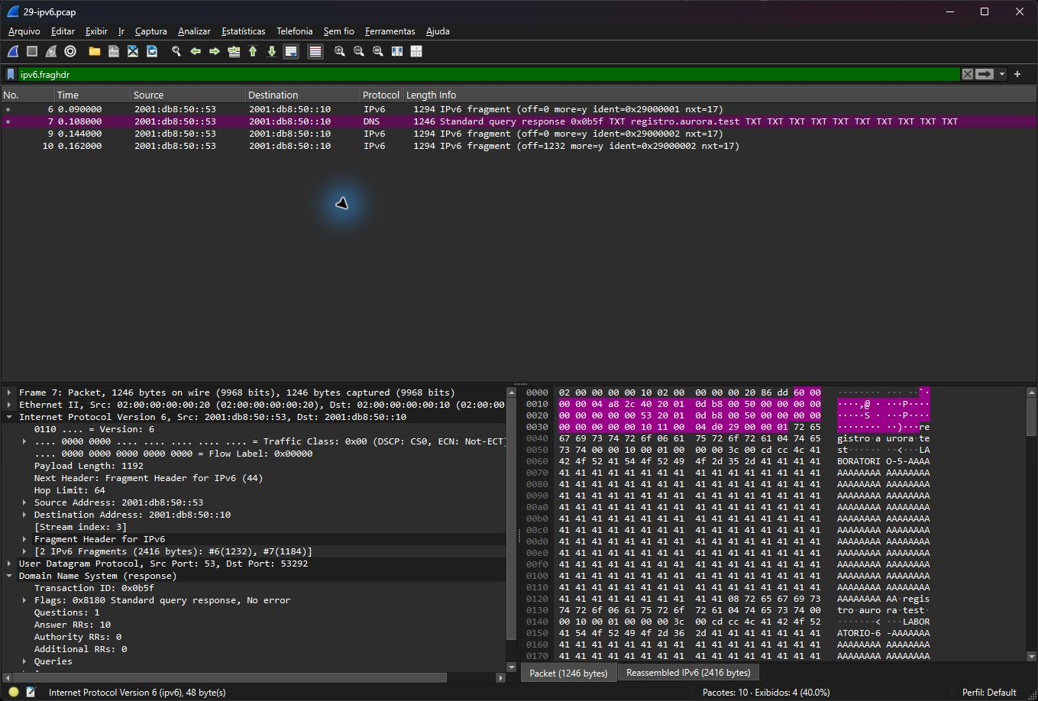Collapse the Internet Protocol Version 6 node
The height and width of the screenshot is (701, 1038).
point(9,417)
